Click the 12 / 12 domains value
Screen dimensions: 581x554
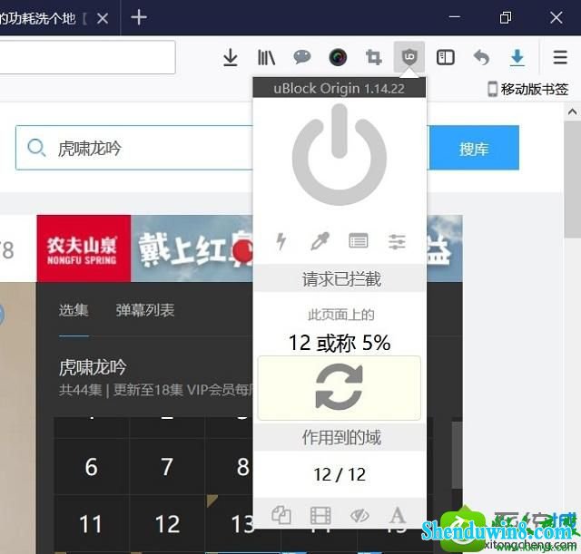point(340,474)
